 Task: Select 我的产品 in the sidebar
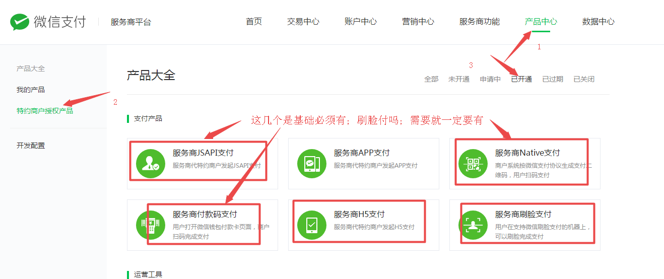(x=31, y=90)
